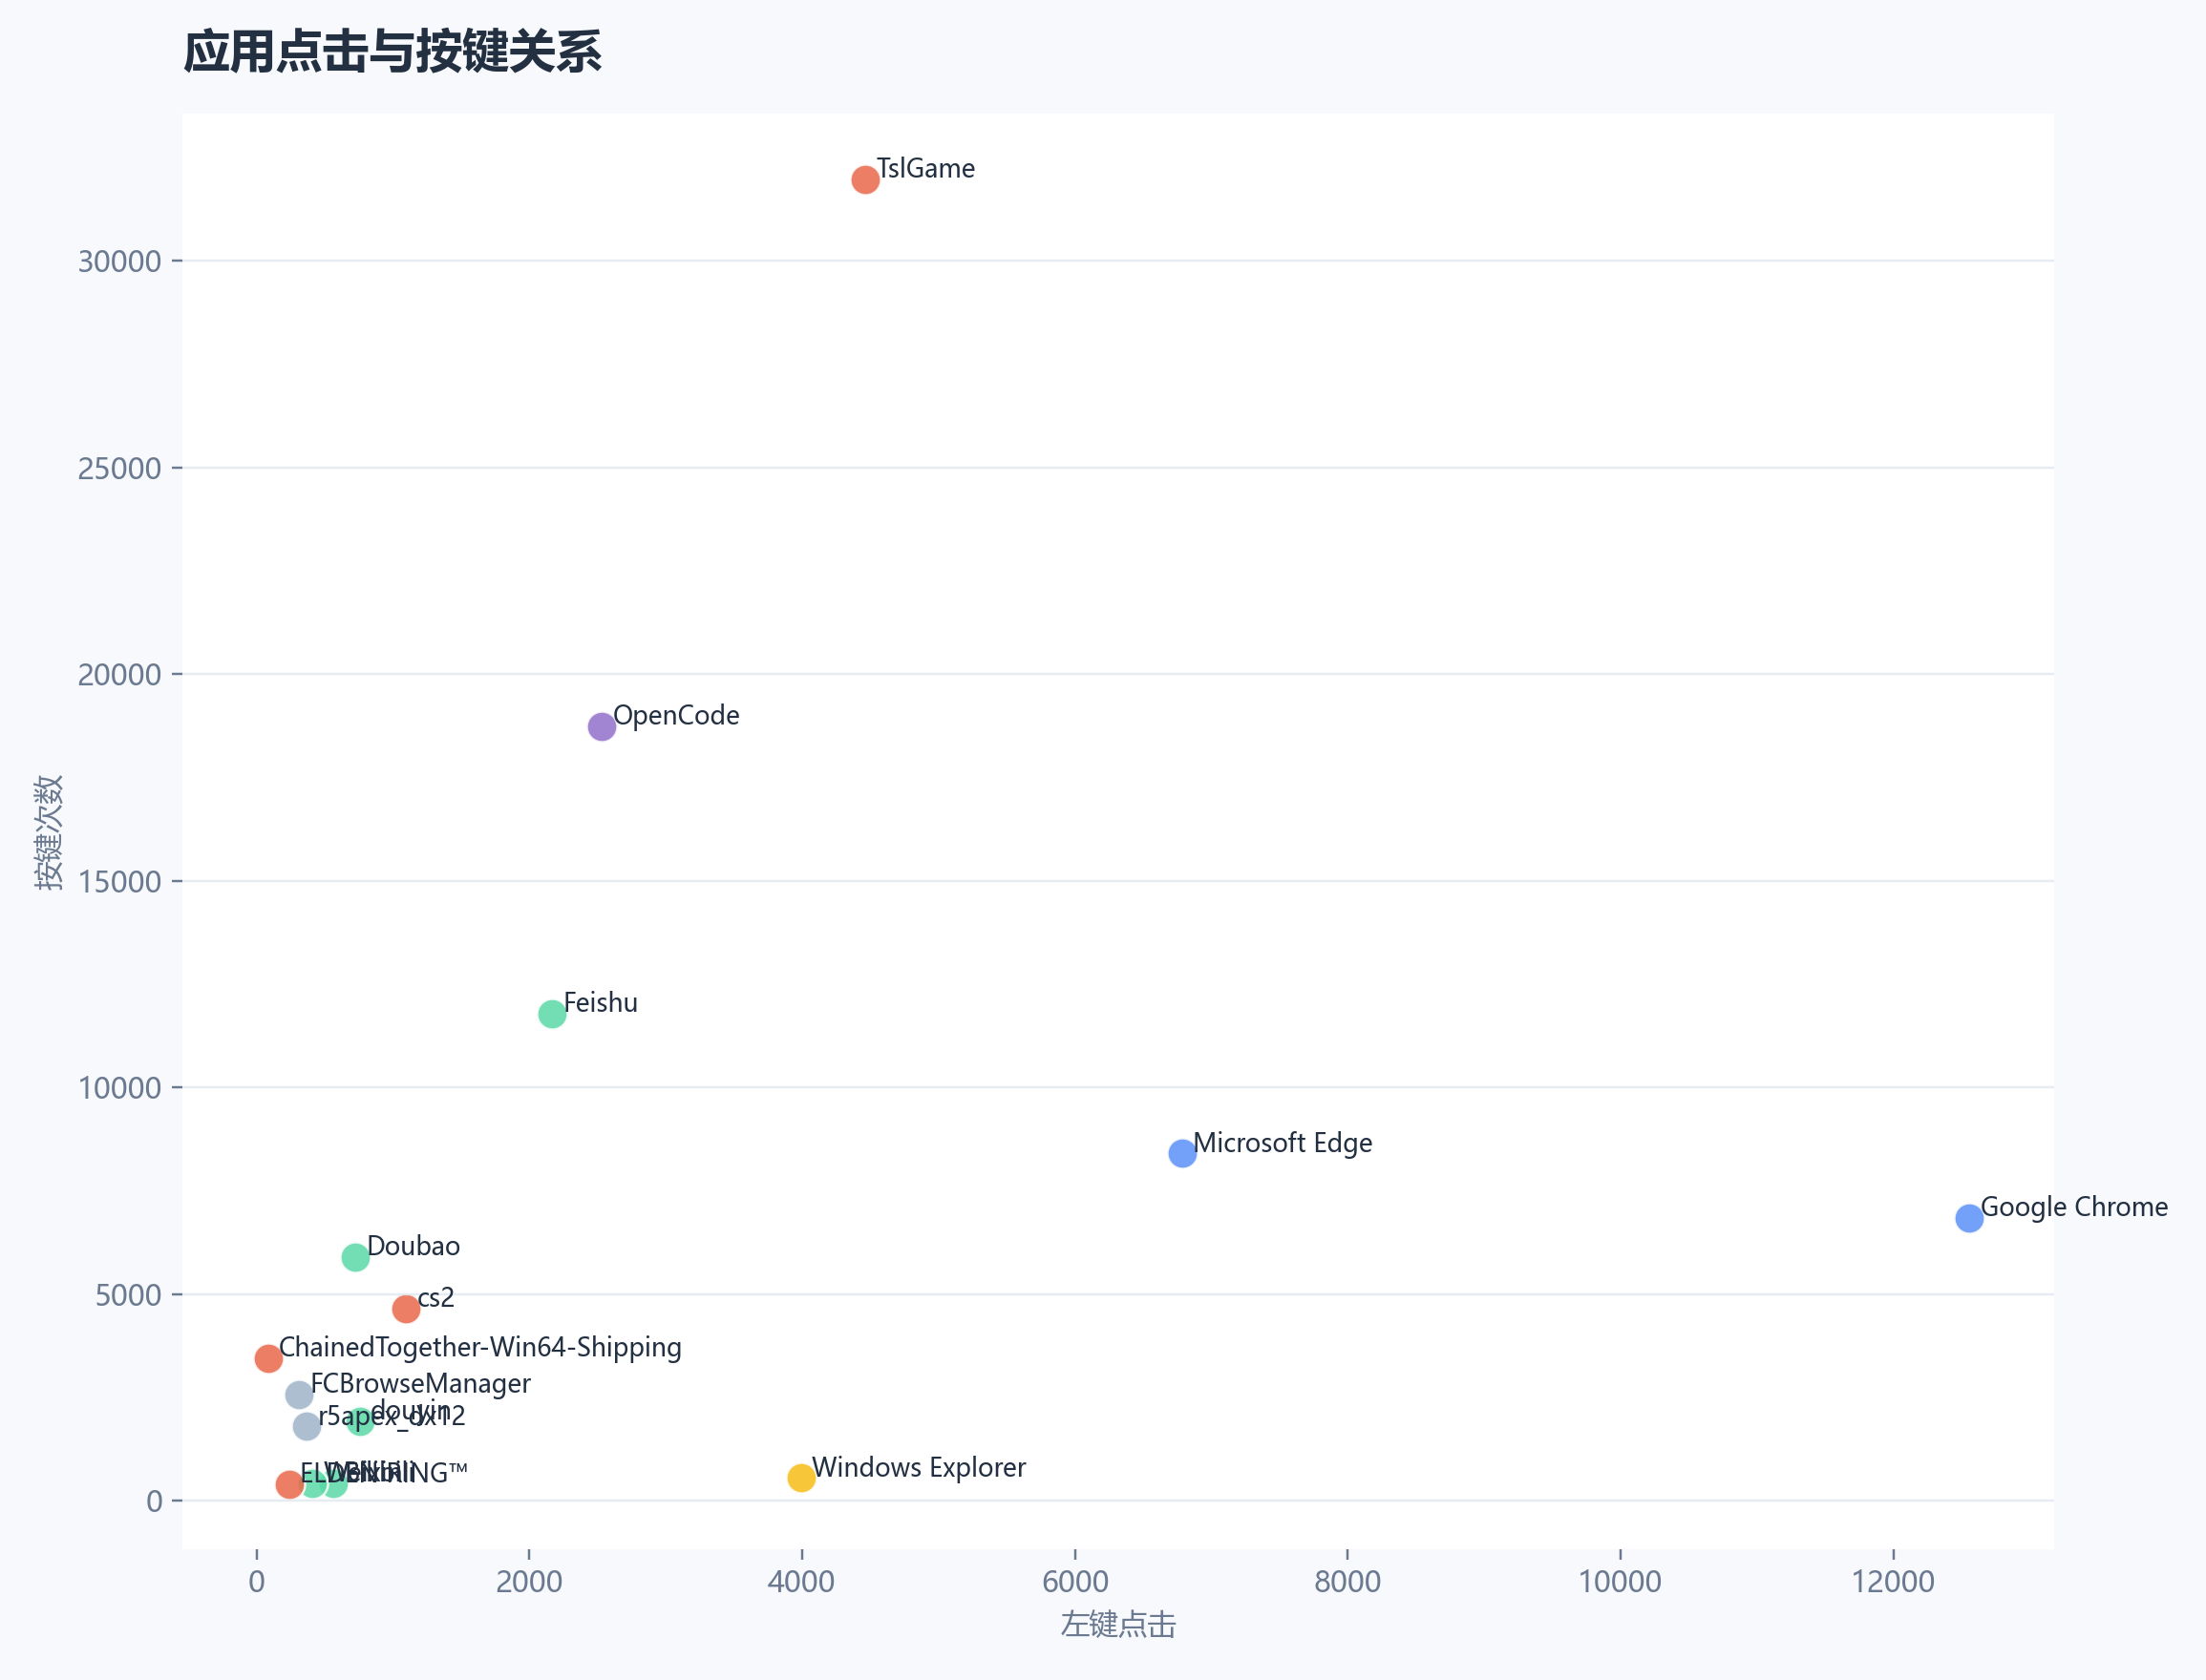Viewport: 2206px width, 1680px height.
Task: Click the Doubao green marker
Action: pyautogui.click(x=355, y=1257)
